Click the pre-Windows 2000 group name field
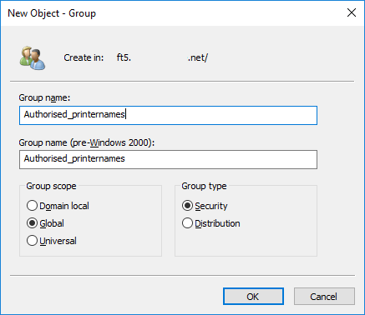Viewport: 365px width, 315px height. pyautogui.click(x=168, y=159)
